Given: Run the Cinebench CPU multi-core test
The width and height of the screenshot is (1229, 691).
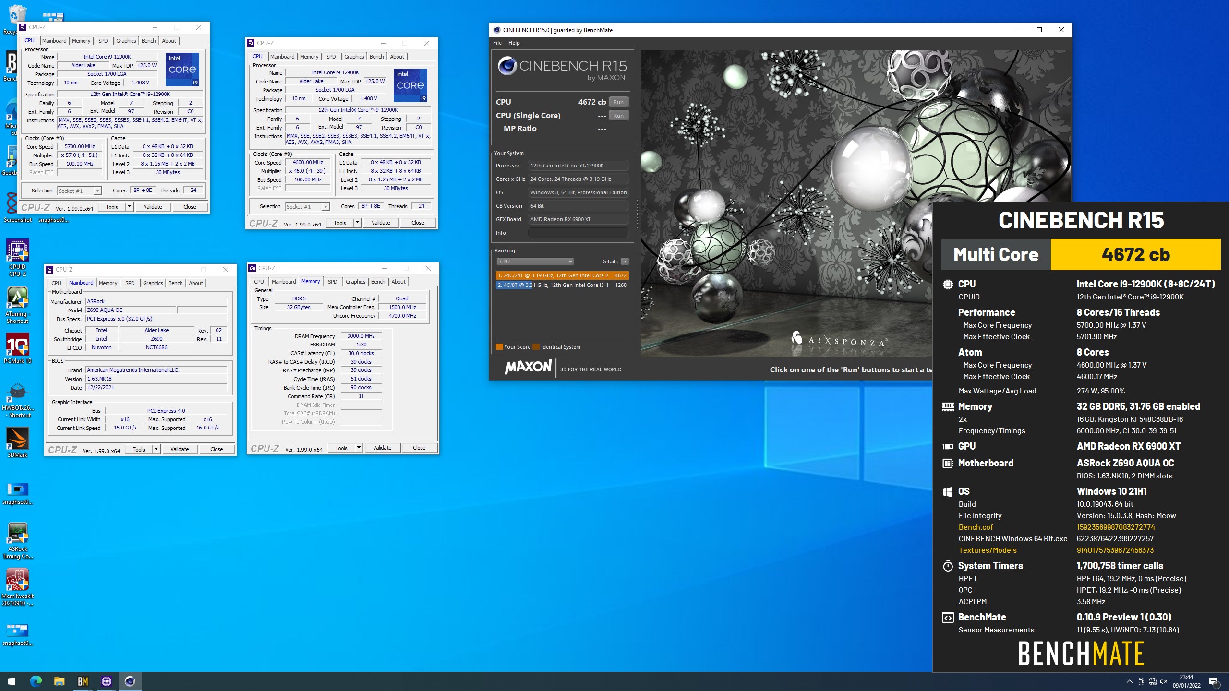Looking at the screenshot, I should (619, 102).
